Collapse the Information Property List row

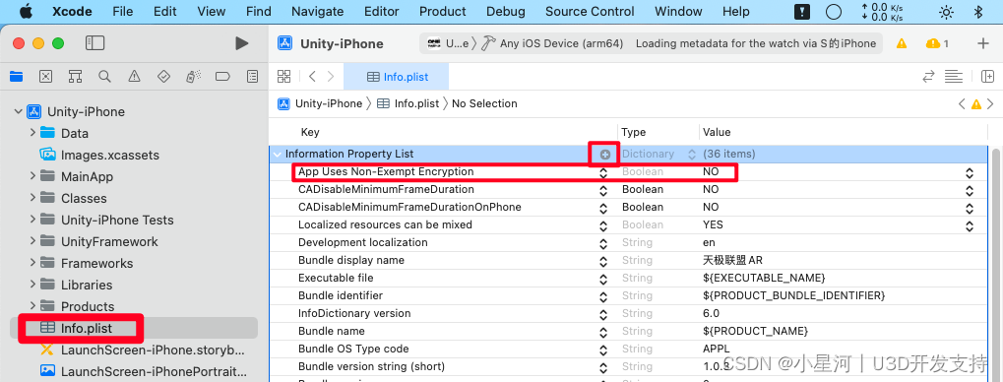[x=277, y=155]
